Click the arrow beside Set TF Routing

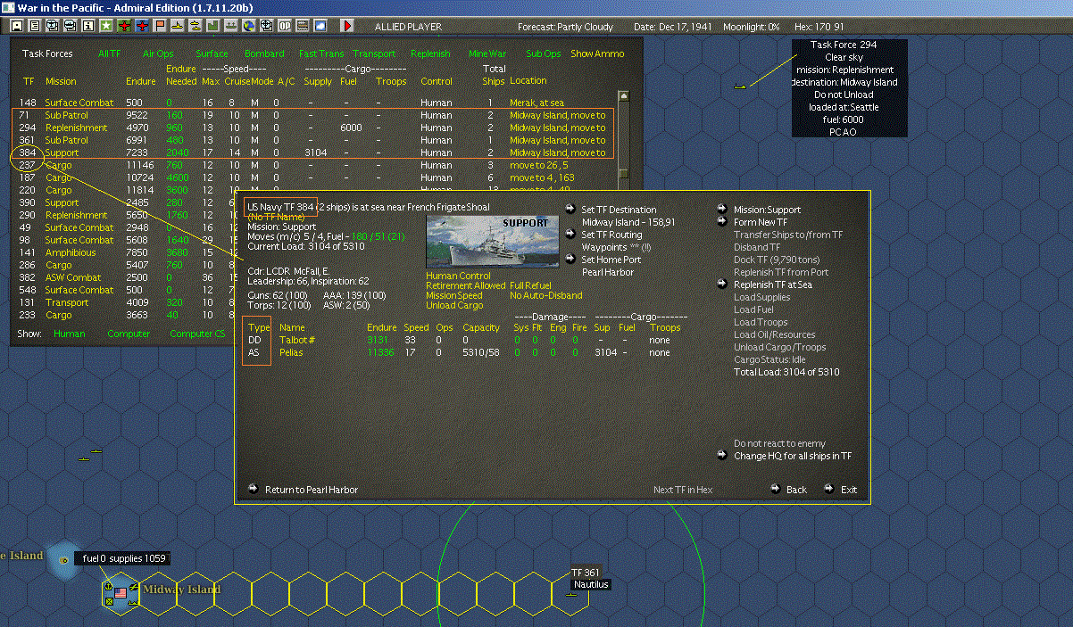pos(571,235)
